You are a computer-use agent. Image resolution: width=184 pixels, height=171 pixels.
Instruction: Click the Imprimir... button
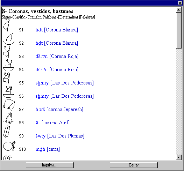pos(50,165)
